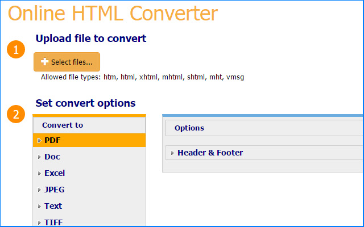Click the orange step 1 circle
Screen dimensions: 364x227
16,50
